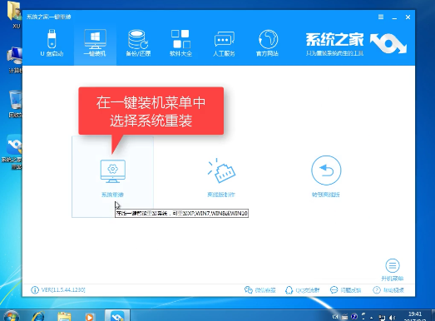Open the 开机菜单 round list icon
This screenshot has height=321, width=435.
393,266
